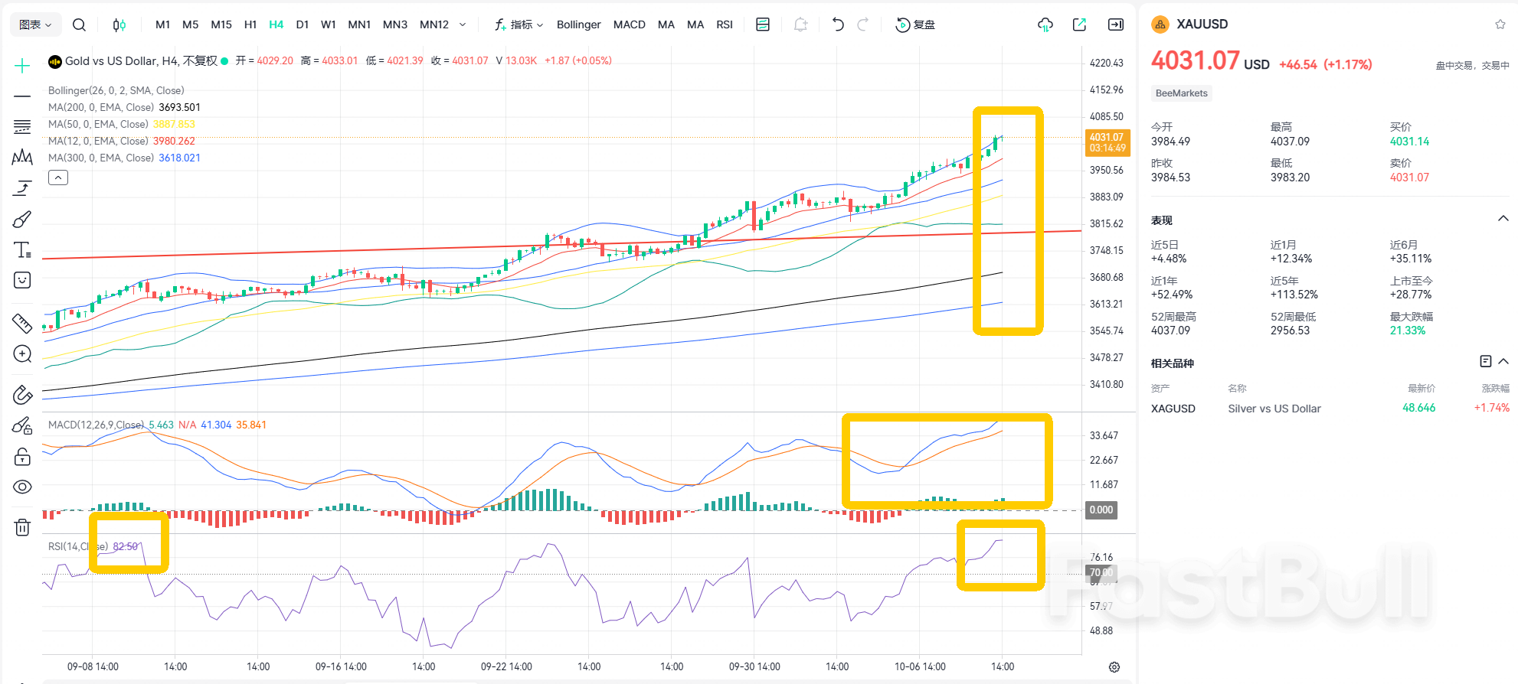Viewport: 1518px width, 684px height.
Task: Open the 图表 chart dropdown
Action: 35,24
